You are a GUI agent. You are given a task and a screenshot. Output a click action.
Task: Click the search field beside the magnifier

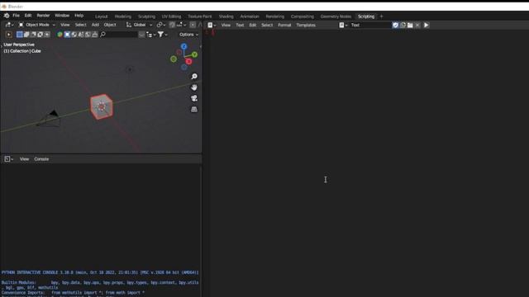(122, 35)
